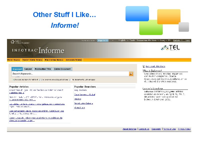Select the Keyword search tab
This screenshot has height=150, width=200.
(17, 69)
